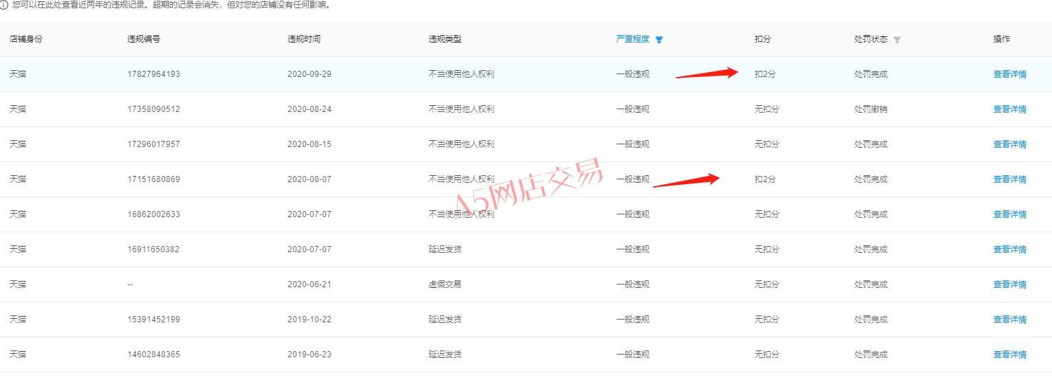Select violation number 17296017957

pos(153,144)
